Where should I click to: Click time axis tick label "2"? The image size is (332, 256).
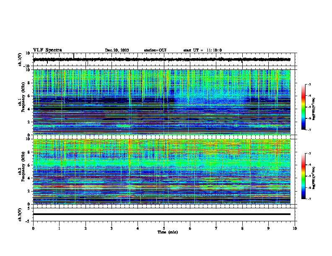pyautogui.click(x=86, y=228)
